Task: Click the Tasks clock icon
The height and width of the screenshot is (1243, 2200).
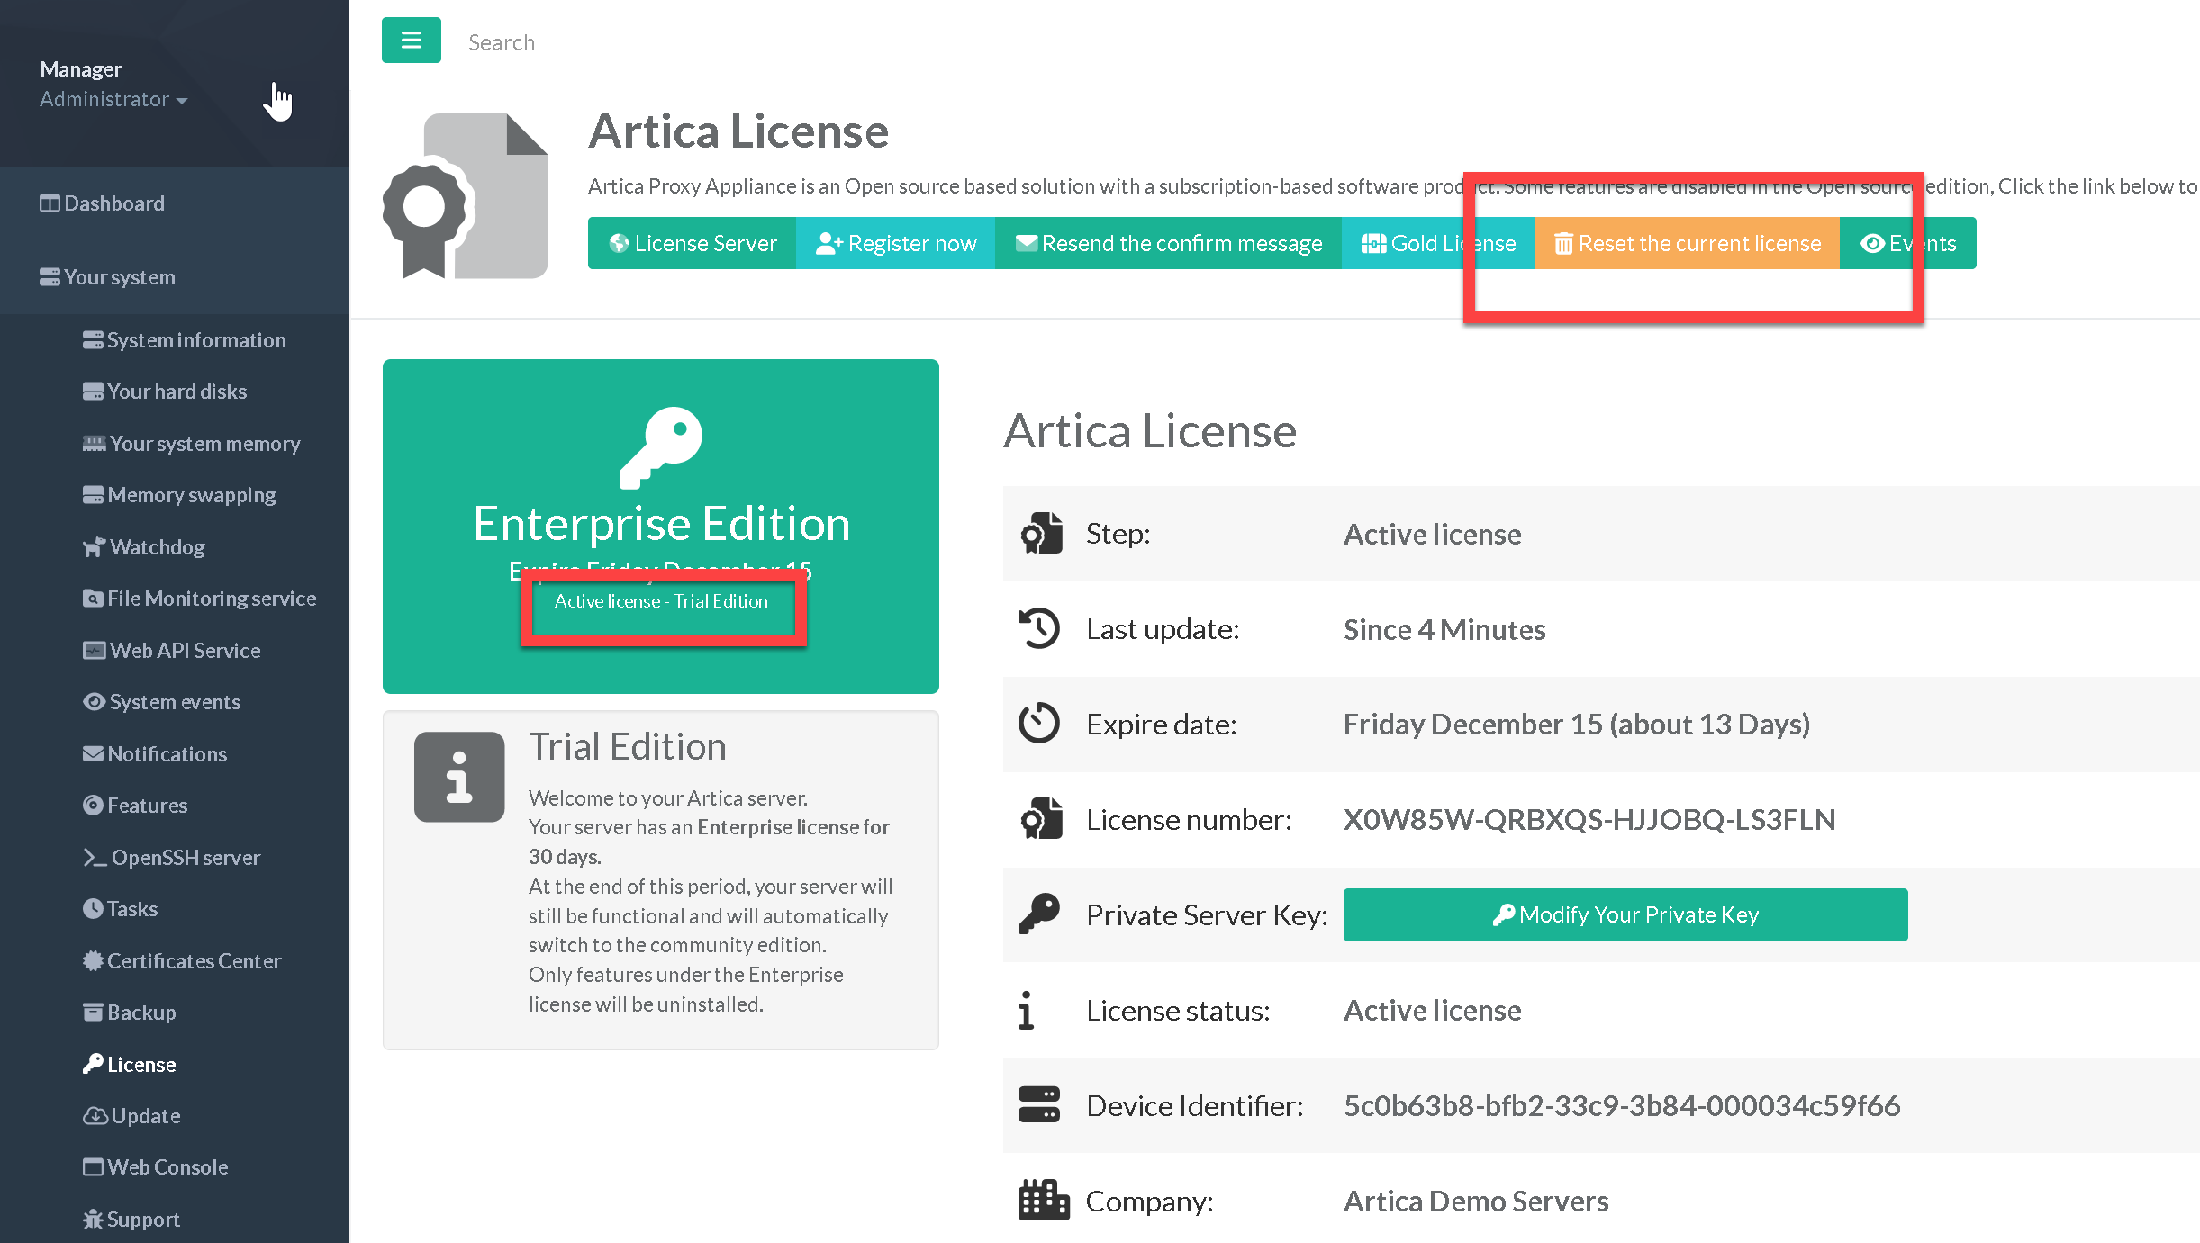Action: tap(93, 909)
